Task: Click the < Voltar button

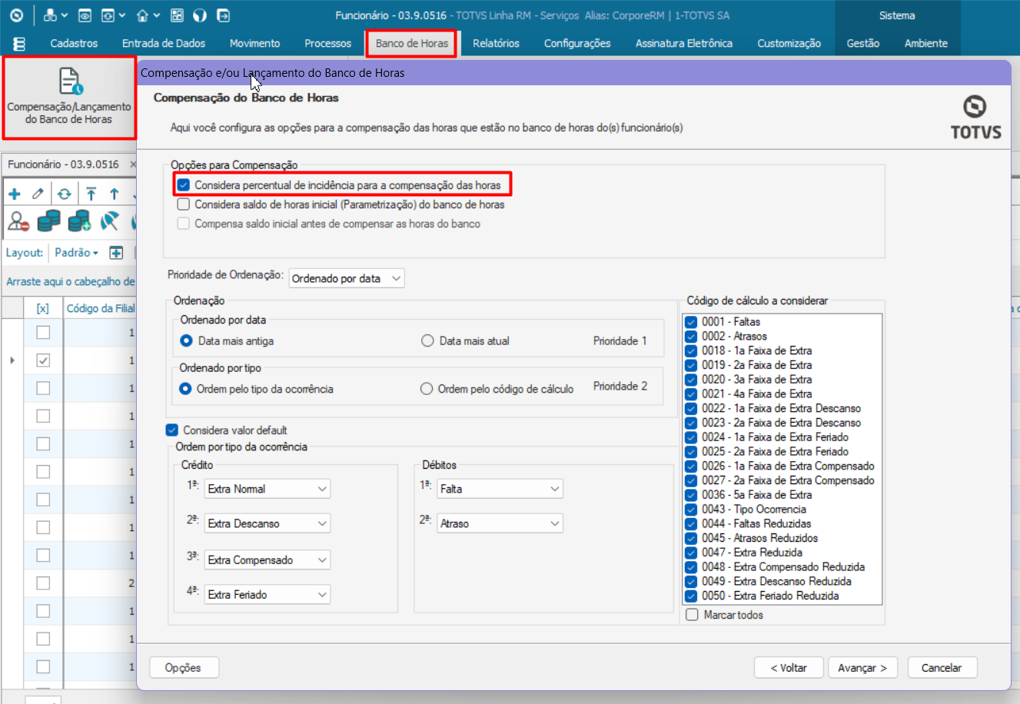Action: (789, 668)
